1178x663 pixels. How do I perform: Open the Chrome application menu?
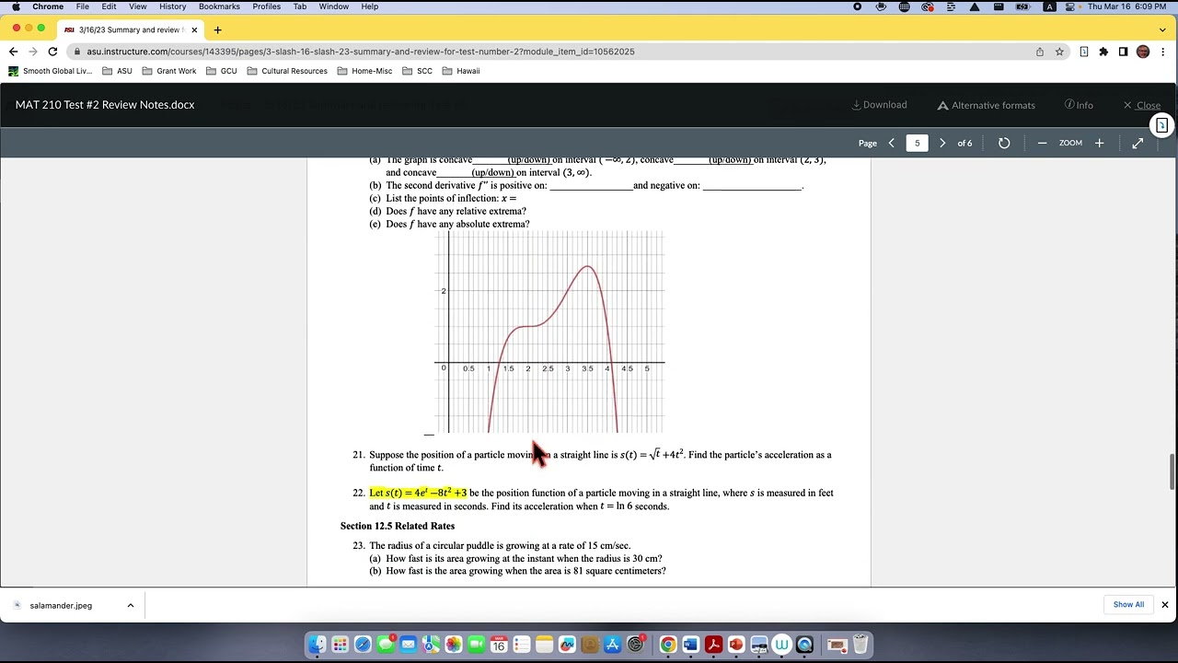point(48,6)
